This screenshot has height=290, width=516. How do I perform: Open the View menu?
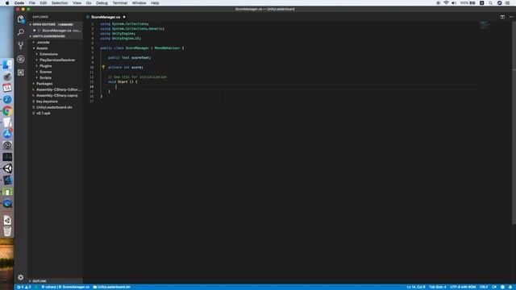coord(77,3)
